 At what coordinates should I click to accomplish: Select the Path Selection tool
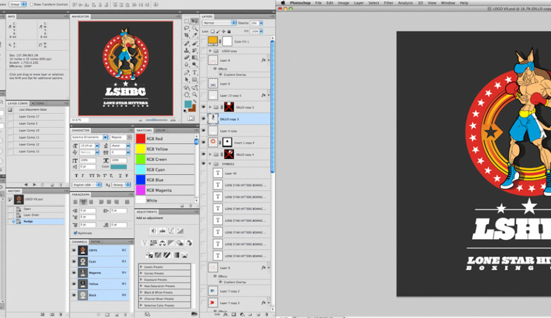187,79
